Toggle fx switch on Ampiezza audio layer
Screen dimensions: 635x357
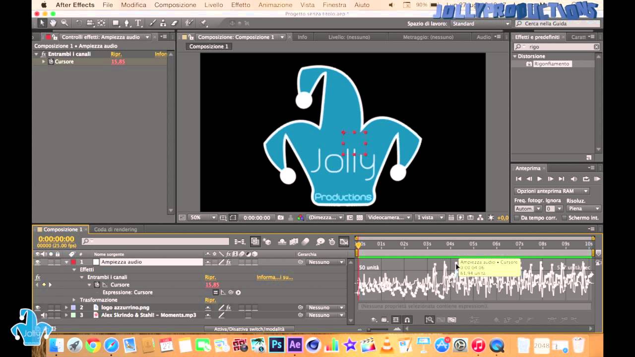pyautogui.click(x=228, y=262)
